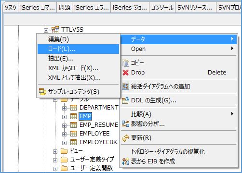Expand the EMP_RESUME table node
This screenshot has width=242, height=173.
[x=64, y=125]
